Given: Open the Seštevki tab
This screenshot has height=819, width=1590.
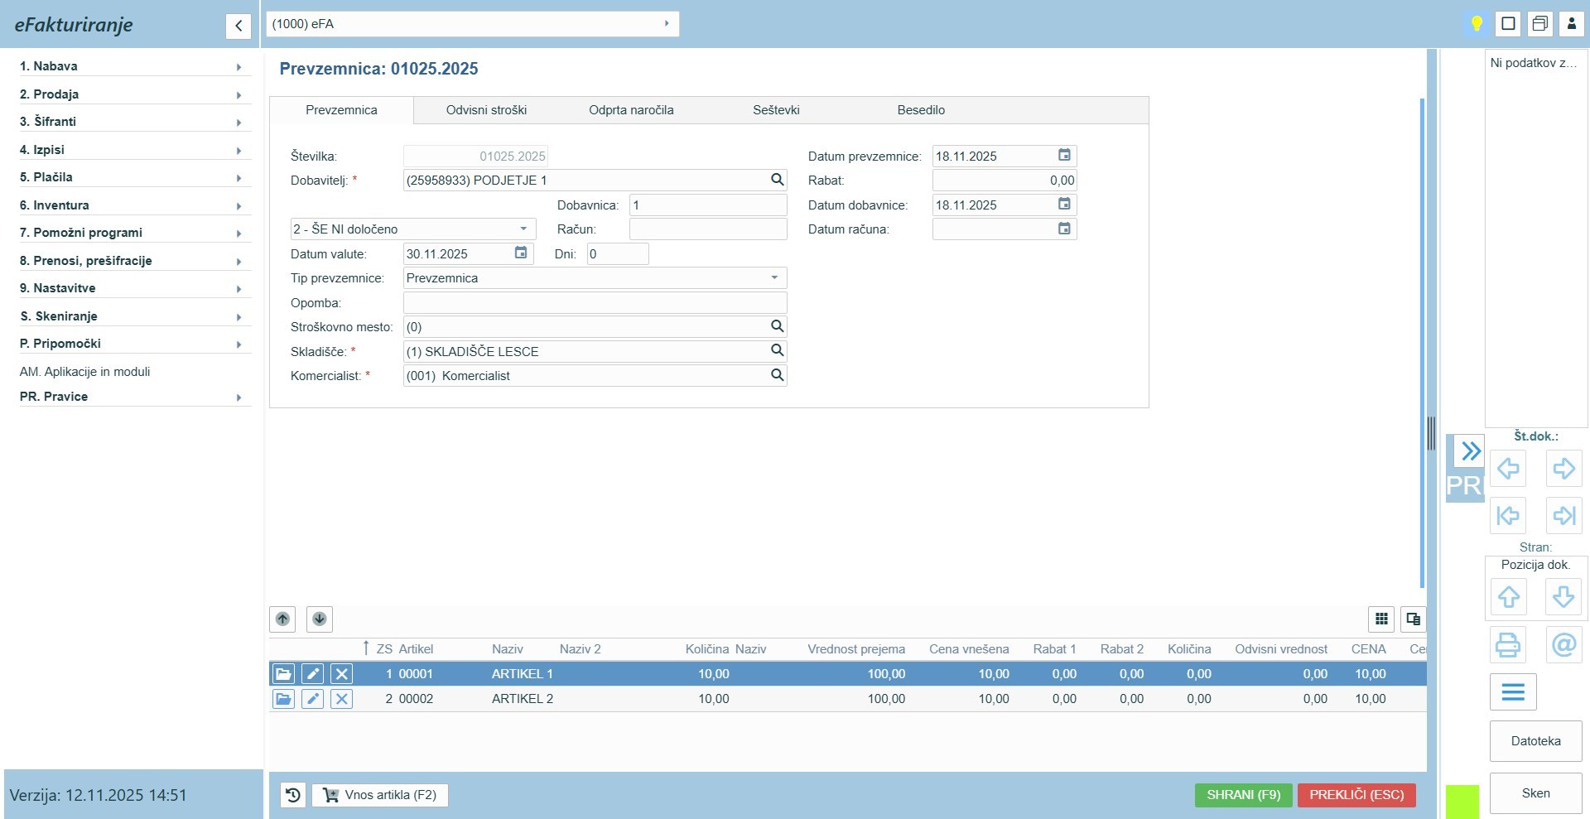Looking at the screenshot, I should pyautogui.click(x=776, y=110).
